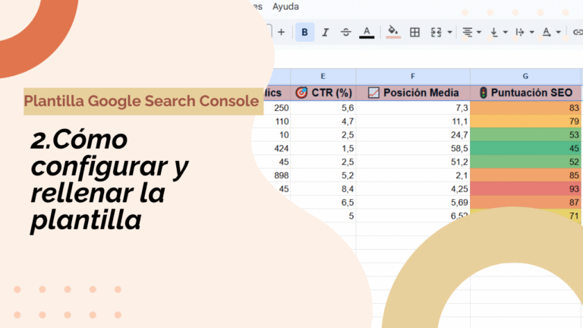Open the cell borders tool

point(414,33)
